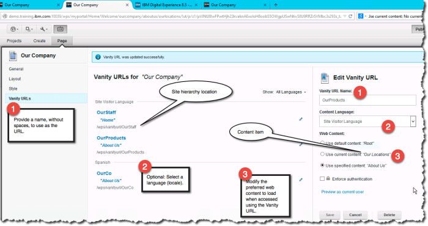This screenshot has height=226, width=428.
Task: Switch to the Page tab
Action: [62, 41]
